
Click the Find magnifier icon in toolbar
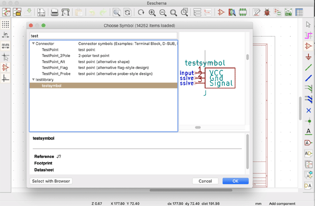click(x=116, y=12)
